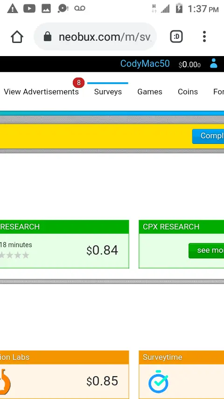Tap battery charging icon
Viewport: 224px width, 399px height.
point(179,8)
